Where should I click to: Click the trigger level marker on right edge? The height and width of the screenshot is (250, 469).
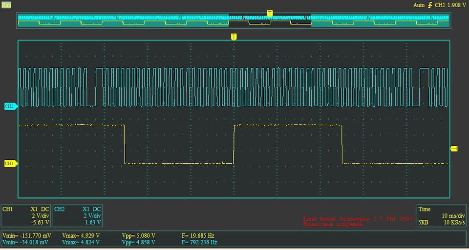coord(453,148)
